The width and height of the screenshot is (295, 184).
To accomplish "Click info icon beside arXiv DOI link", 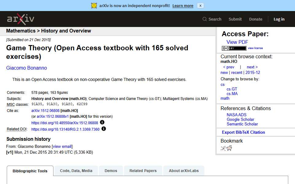I will [x=102, y=122].
